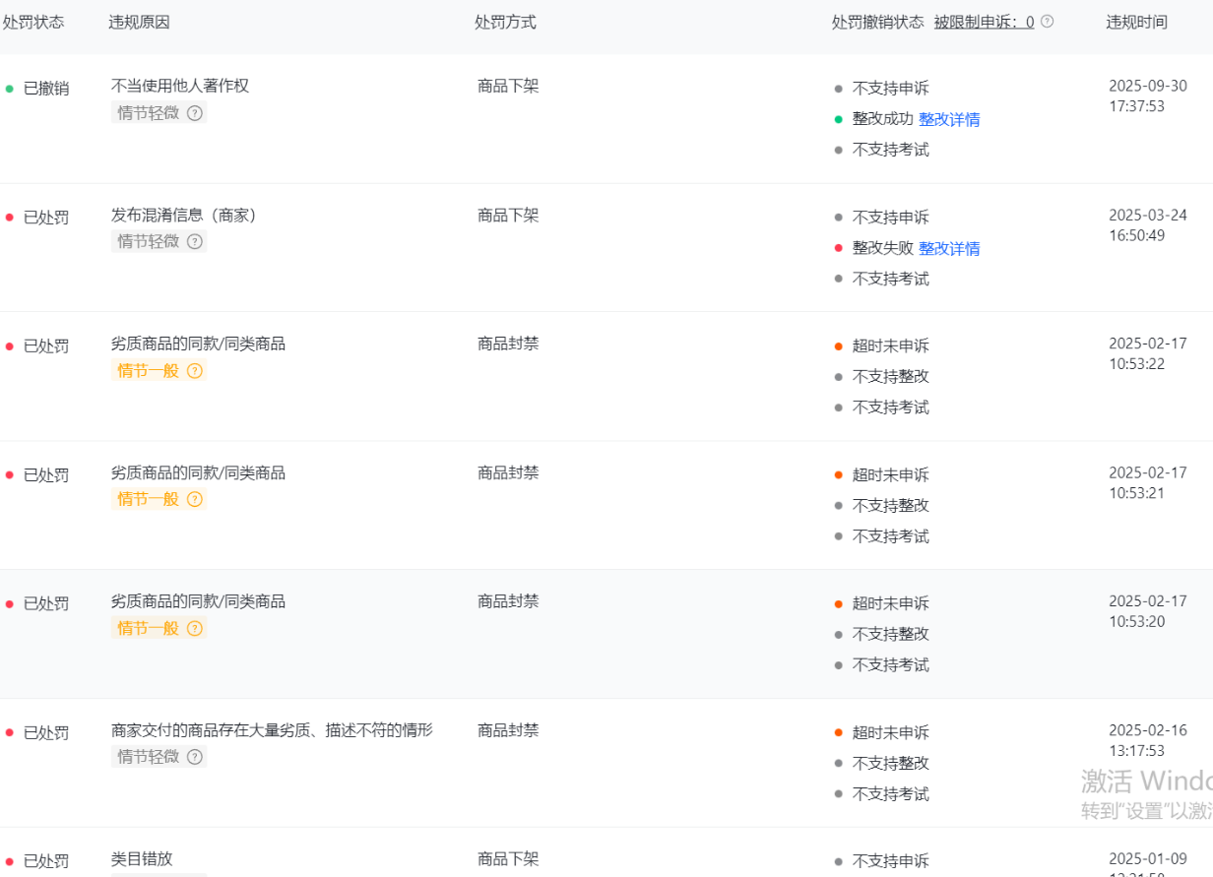
Task: Click 情节一般 help icon for 10:53:21 violation
Action: coord(195,499)
